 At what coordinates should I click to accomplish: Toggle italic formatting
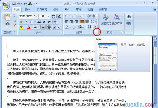(26, 22)
